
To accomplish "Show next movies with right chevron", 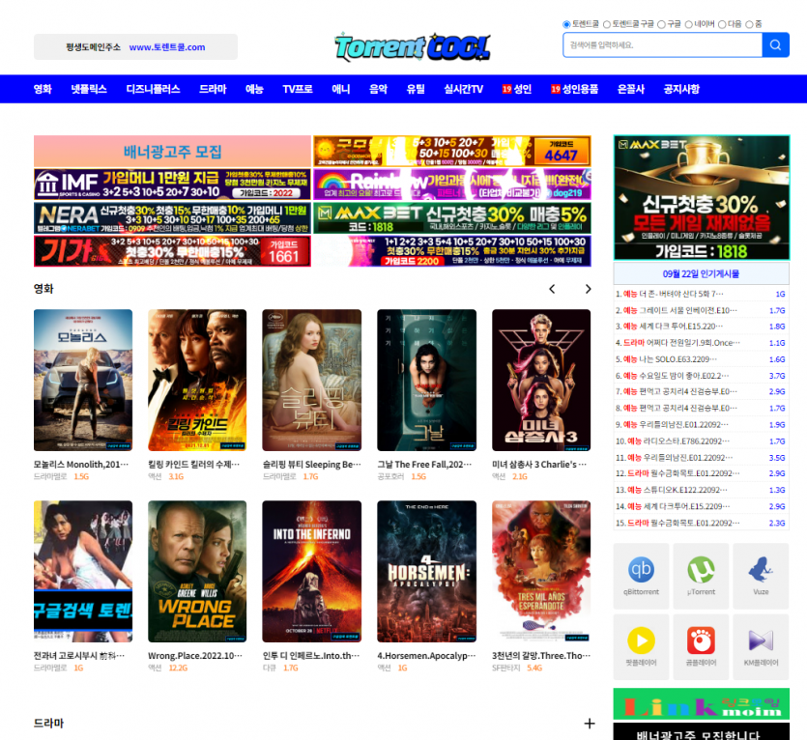I will tap(588, 289).
